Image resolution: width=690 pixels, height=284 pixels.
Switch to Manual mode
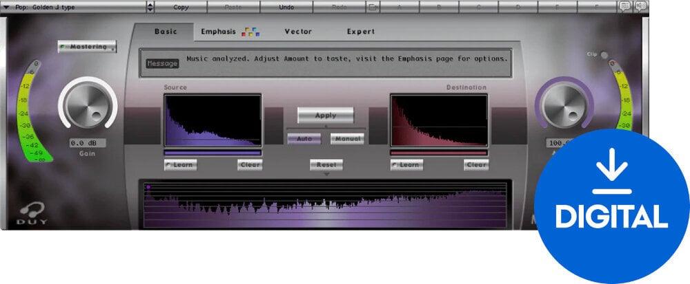click(x=346, y=138)
